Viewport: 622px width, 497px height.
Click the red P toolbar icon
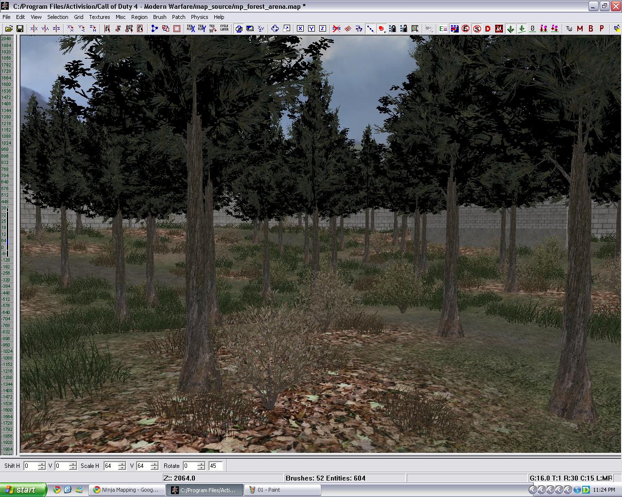coord(602,29)
